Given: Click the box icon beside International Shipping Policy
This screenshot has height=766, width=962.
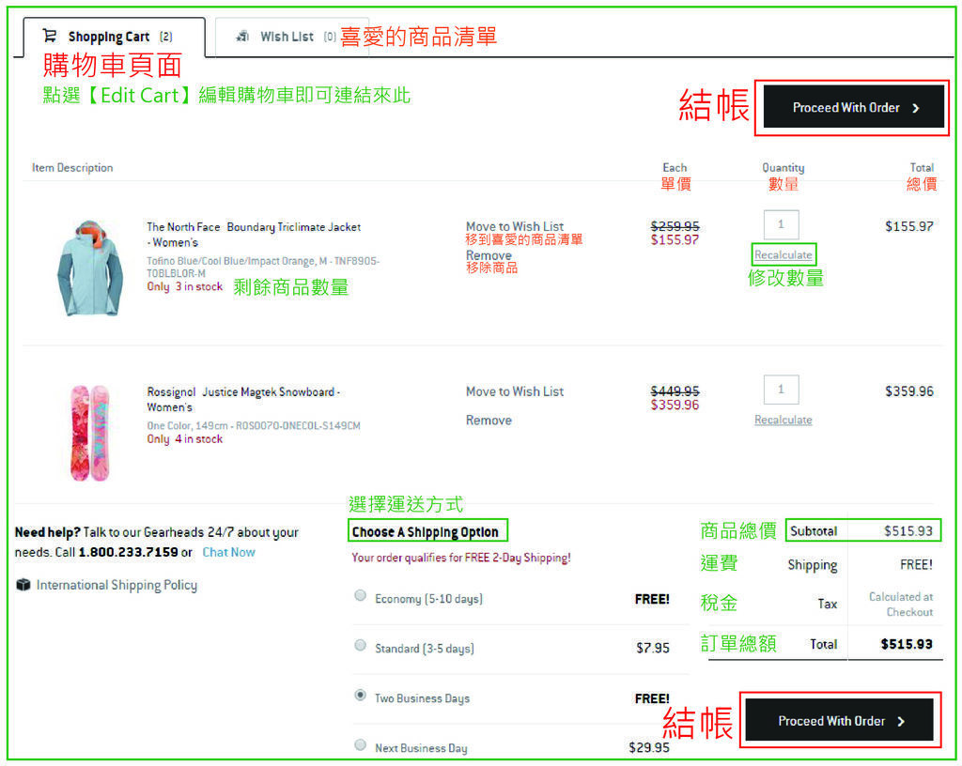Looking at the screenshot, I should pos(23,585).
